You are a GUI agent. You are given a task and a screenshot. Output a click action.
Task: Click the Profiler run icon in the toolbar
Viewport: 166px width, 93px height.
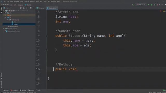pyautogui.click(x=157, y=5)
